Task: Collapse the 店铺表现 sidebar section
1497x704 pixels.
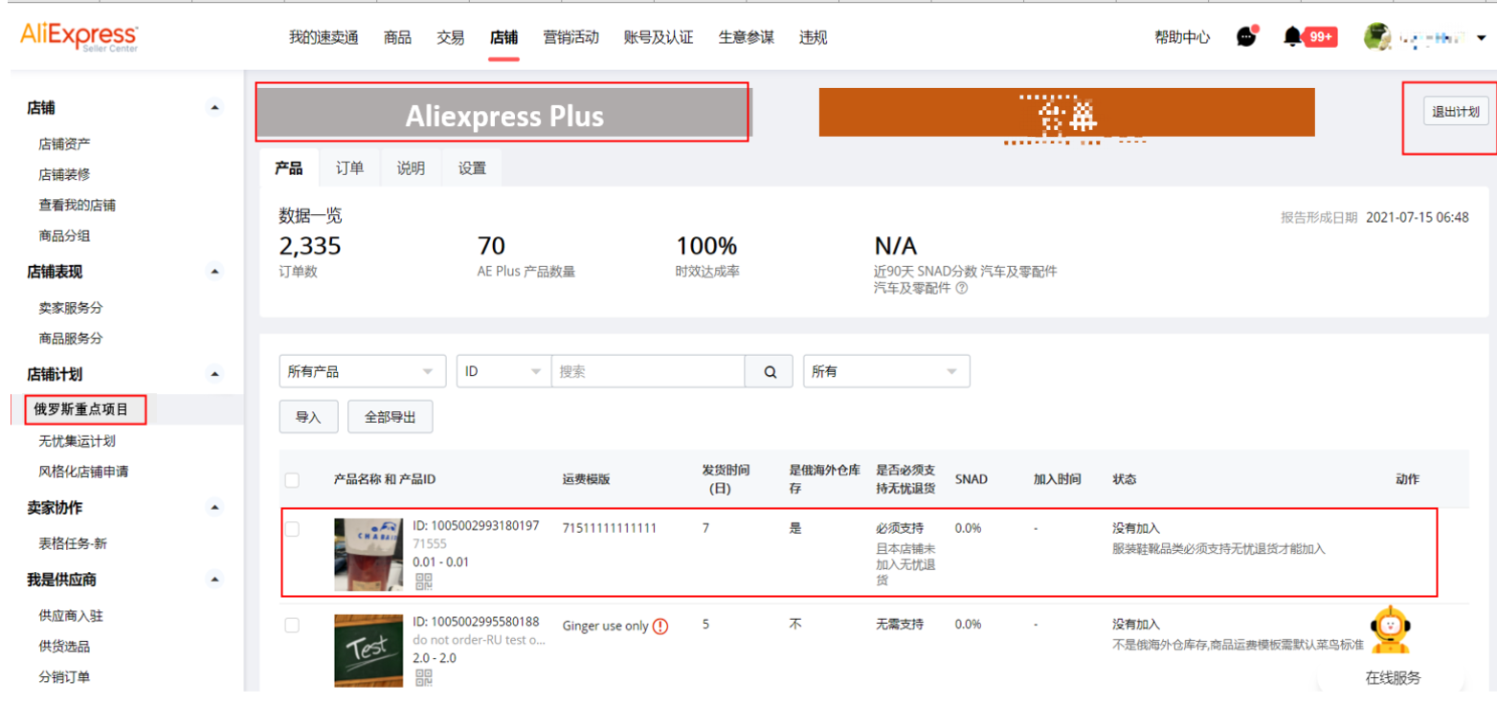Action: pos(215,272)
